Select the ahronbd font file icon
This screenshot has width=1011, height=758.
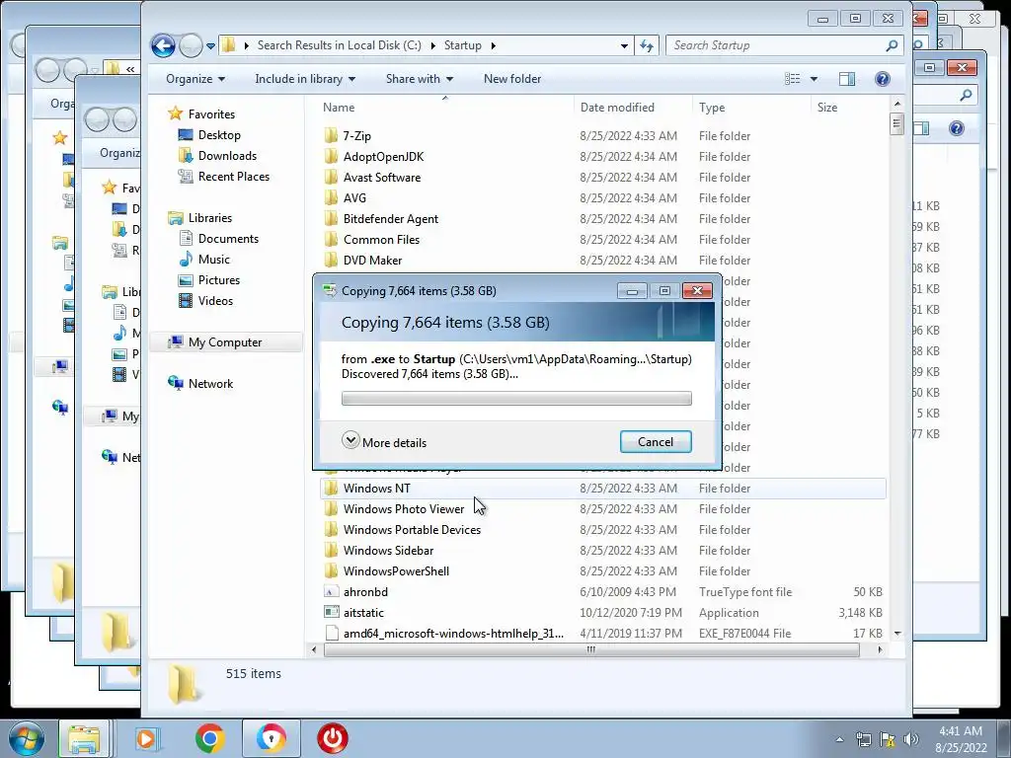(x=332, y=592)
